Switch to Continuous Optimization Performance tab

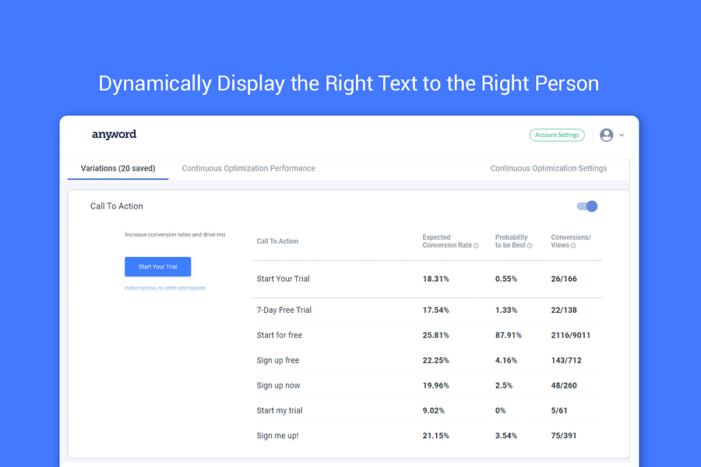pos(248,168)
